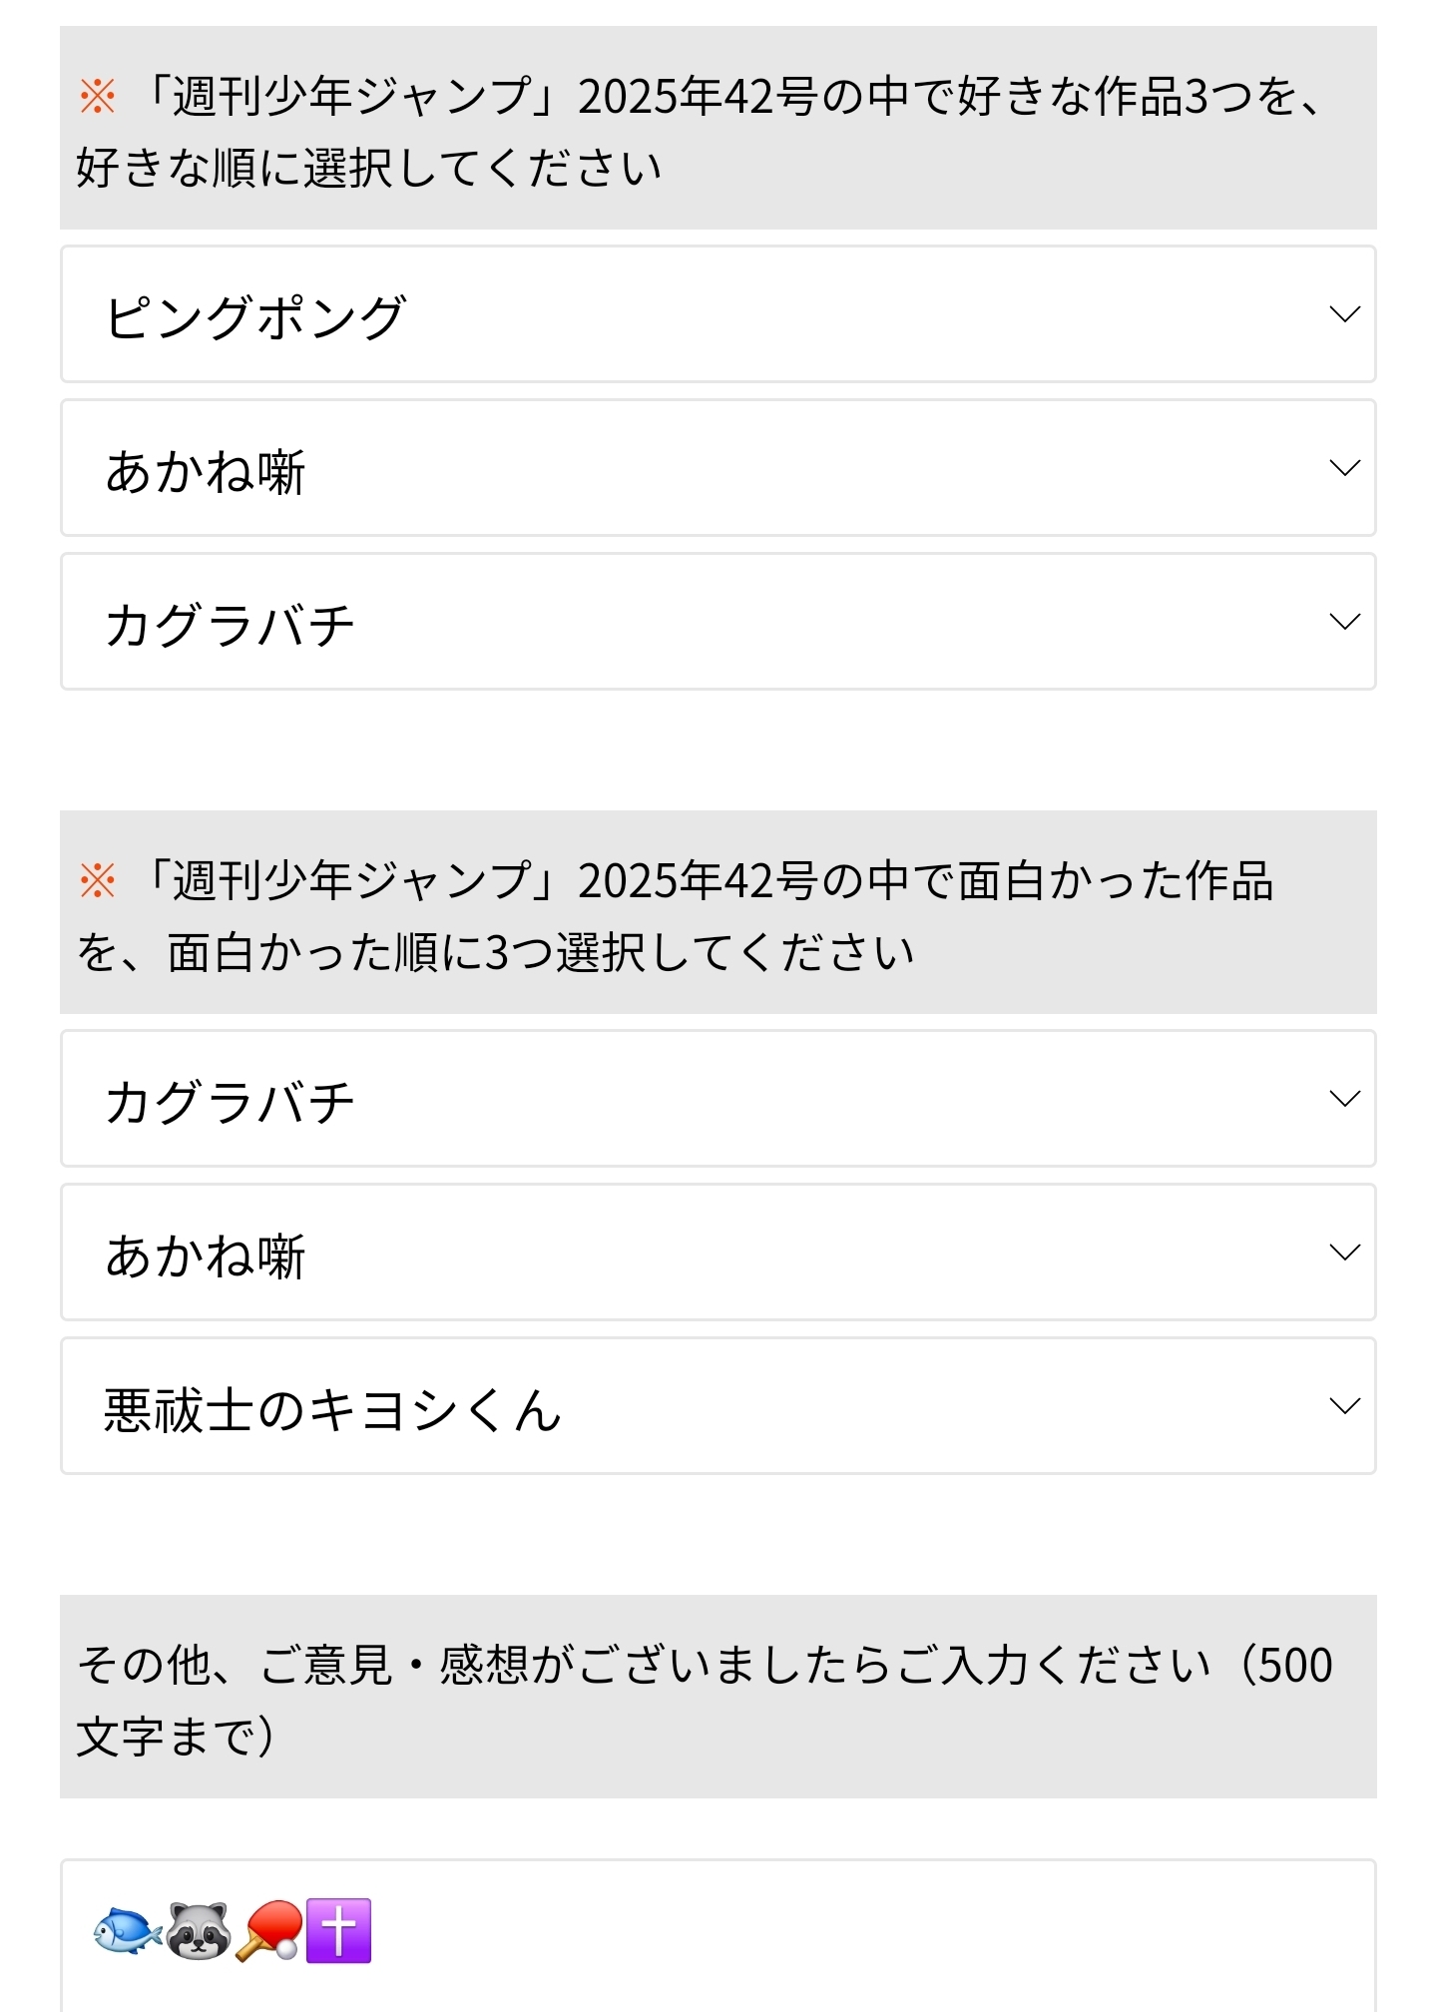Click chevron of カグラバチ in 面白かった section
This screenshot has width=1437, height=2012.
(x=1344, y=1099)
